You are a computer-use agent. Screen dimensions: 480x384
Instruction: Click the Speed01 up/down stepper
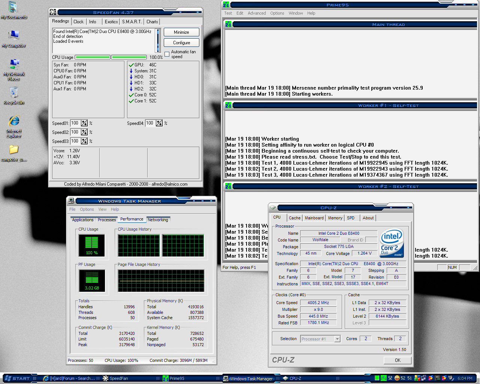[84, 123]
